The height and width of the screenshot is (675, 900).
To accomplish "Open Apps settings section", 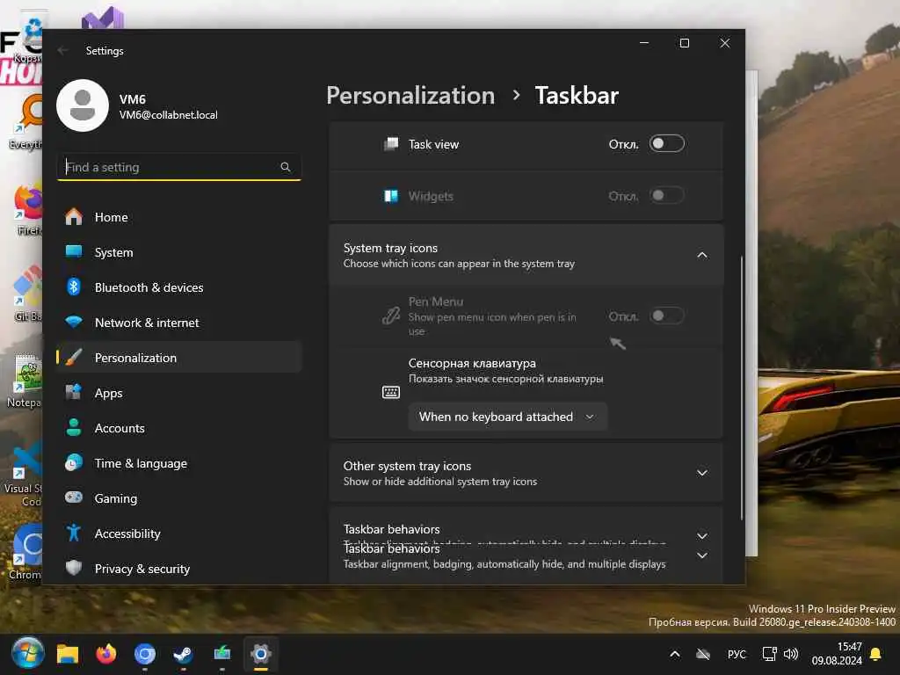I will (x=178, y=393).
